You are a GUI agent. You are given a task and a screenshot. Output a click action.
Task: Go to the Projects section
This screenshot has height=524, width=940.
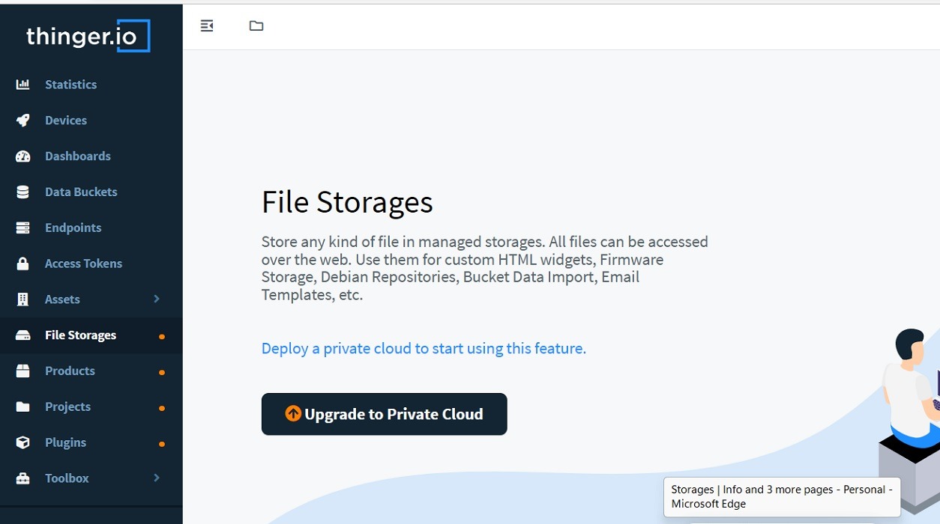pos(67,407)
